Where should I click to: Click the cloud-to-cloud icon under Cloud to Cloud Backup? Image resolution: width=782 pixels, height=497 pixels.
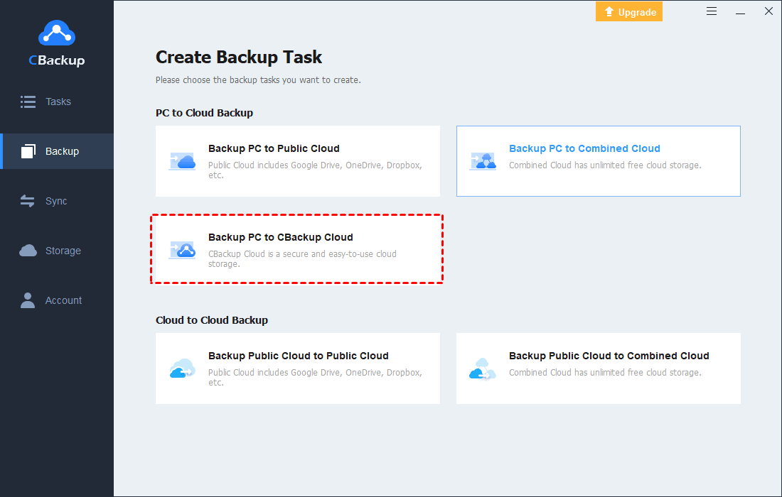tap(182, 368)
